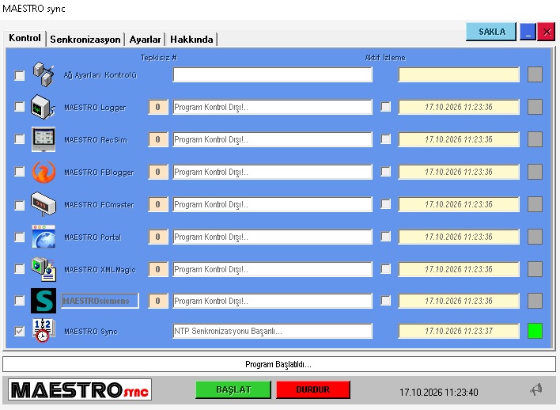
Task: Enable the MAESTRO Portal checkbox
Action: [19, 237]
